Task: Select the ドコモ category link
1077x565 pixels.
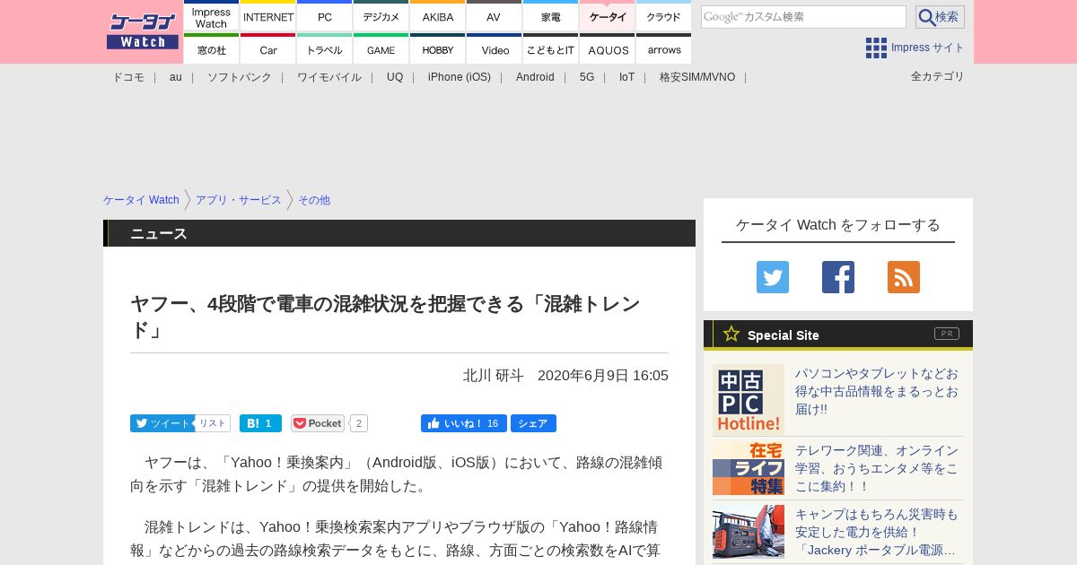Action: (128, 77)
